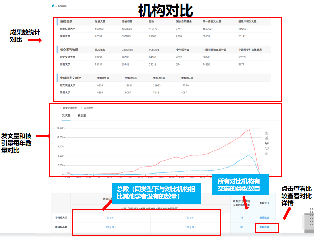Viewport: 314px width, 237px height.
Task: Click 查看比较 link in 中科院大类 row
Action: [x=264, y=218]
